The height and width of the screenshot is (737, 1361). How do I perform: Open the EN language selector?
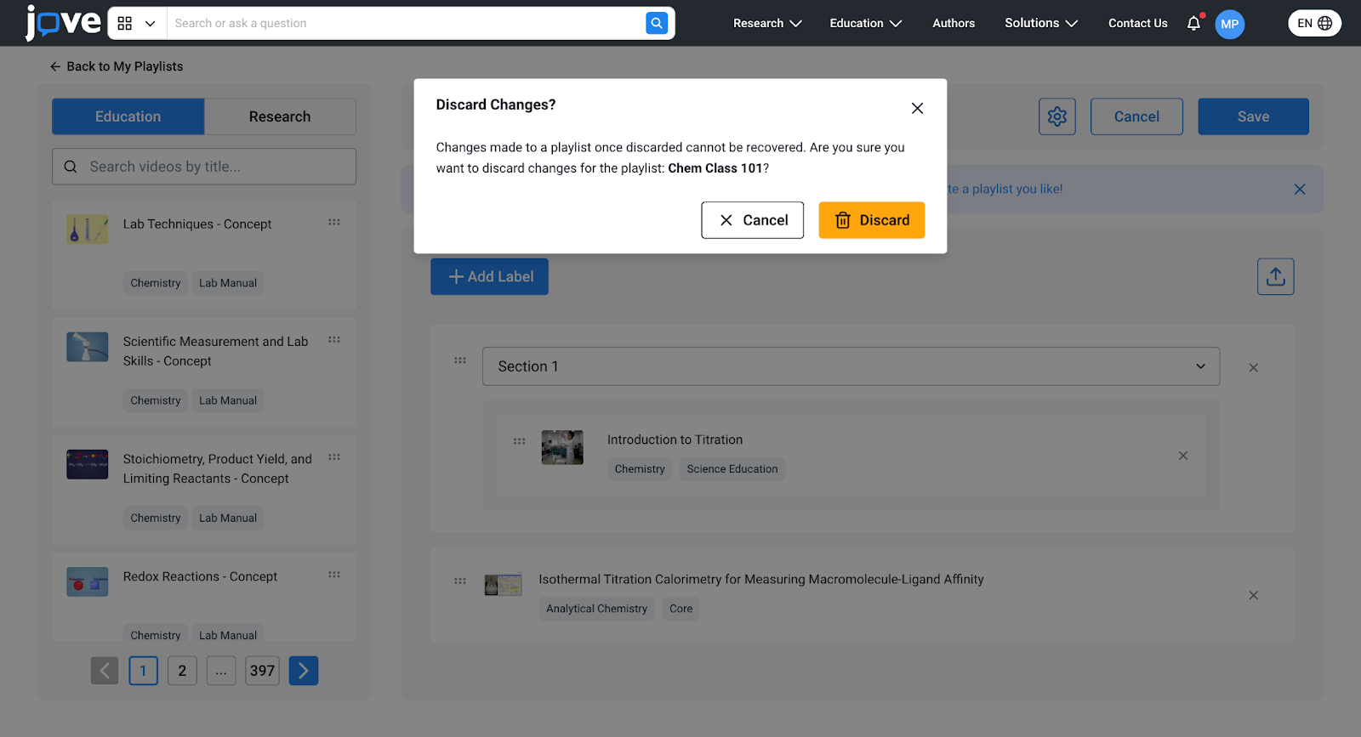tap(1314, 23)
